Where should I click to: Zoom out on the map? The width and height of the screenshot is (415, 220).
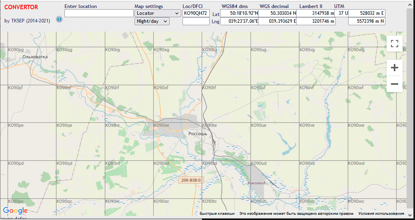(395, 84)
